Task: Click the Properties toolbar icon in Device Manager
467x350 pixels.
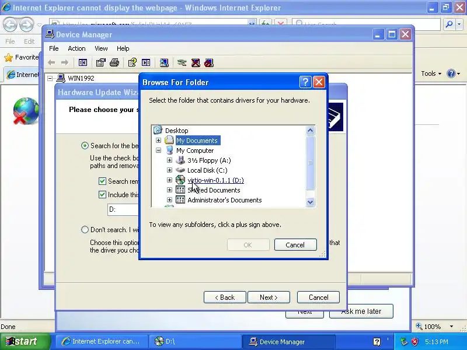Action: (x=100, y=62)
